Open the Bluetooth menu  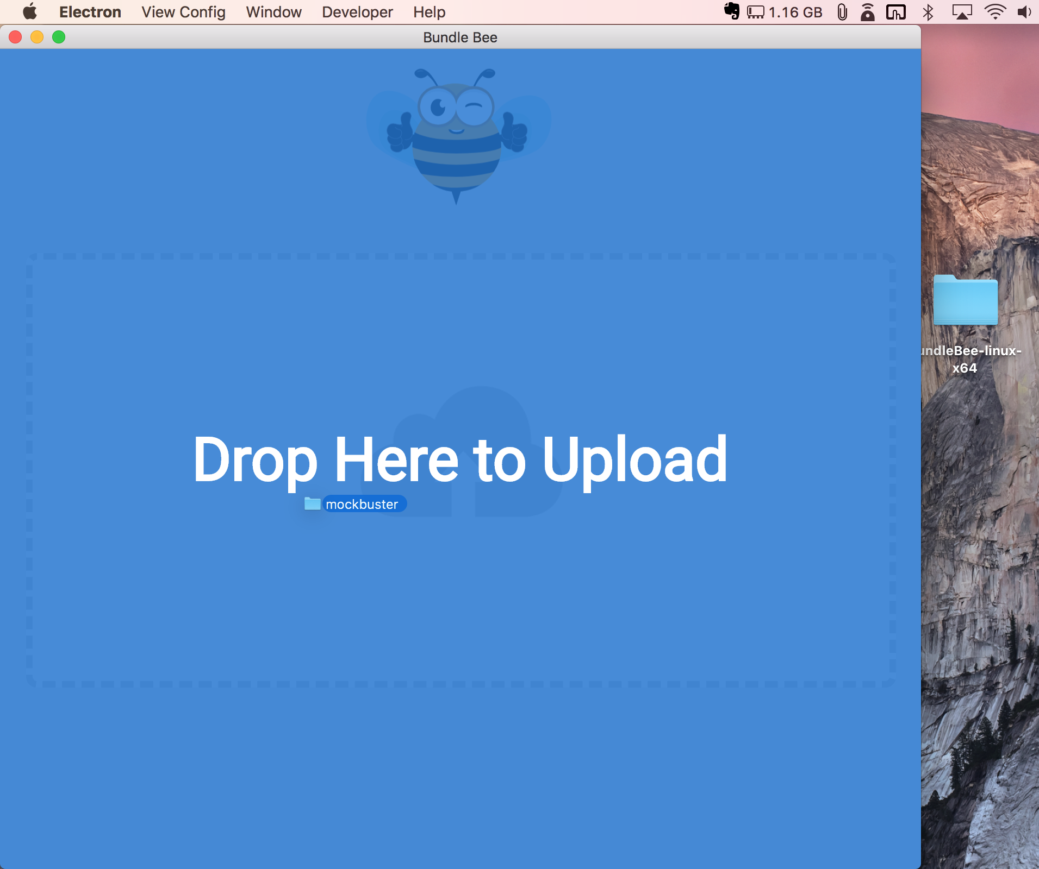point(928,12)
